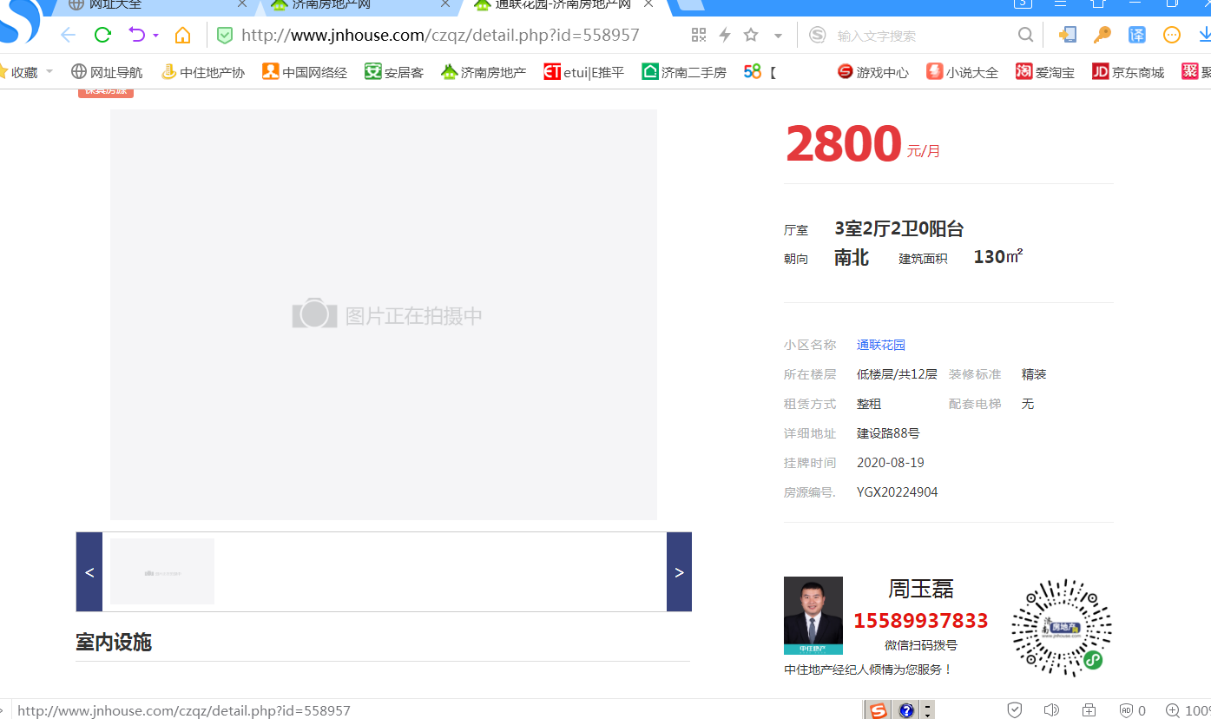
Task: Open the QR code icon in address bar
Action: coord(699,36)
